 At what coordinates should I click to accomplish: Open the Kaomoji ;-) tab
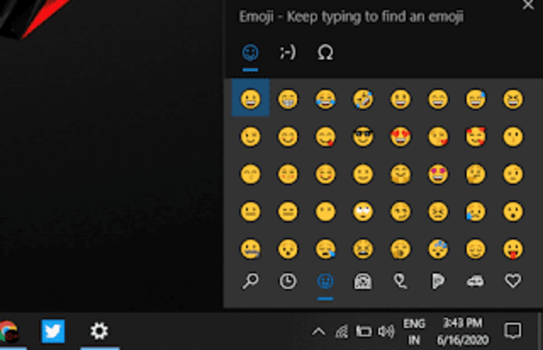(287, 53)
